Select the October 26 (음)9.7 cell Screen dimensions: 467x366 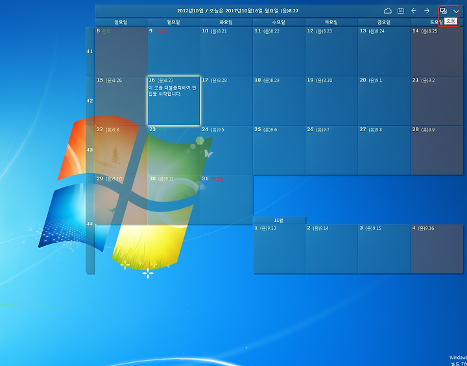pyautogui.click(x=331, y=150)
